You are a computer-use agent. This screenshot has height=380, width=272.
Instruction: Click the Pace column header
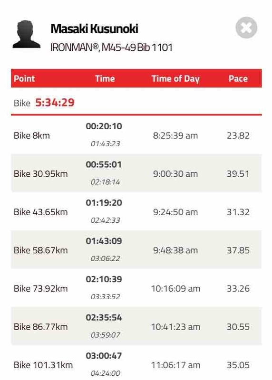click(238, 78)
